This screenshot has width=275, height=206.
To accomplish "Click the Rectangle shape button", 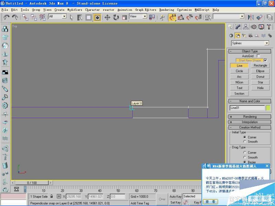I will tap(260, 65).
